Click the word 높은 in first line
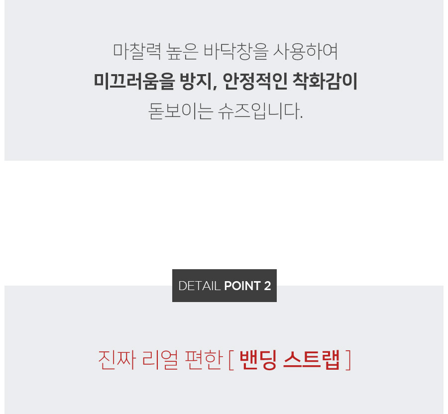This screenshot has width=448, height=414. tap(182, 52)
